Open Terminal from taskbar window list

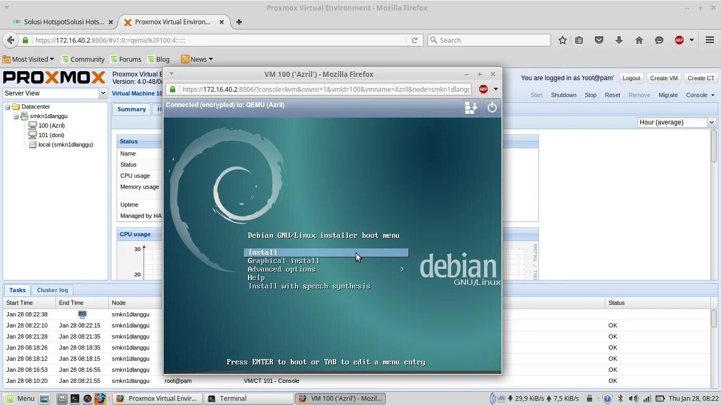point(249,398)
